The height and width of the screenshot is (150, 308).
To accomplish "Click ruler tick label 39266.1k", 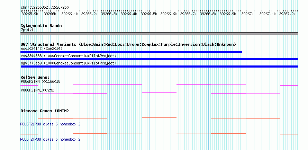I will coord(70,14).
